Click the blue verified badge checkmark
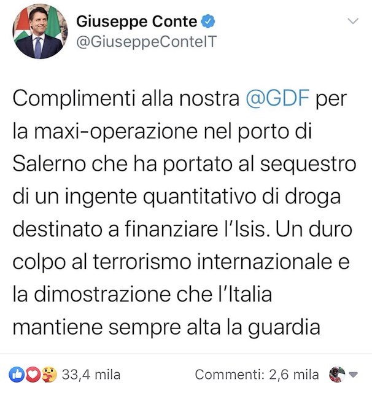 pyautogui.click(x=208, y=21)
